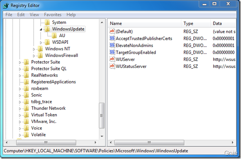The width and height of the screenshot is (241, 159).
Task: Click the Thunder Network folder icon
Action: coord(26,108)
